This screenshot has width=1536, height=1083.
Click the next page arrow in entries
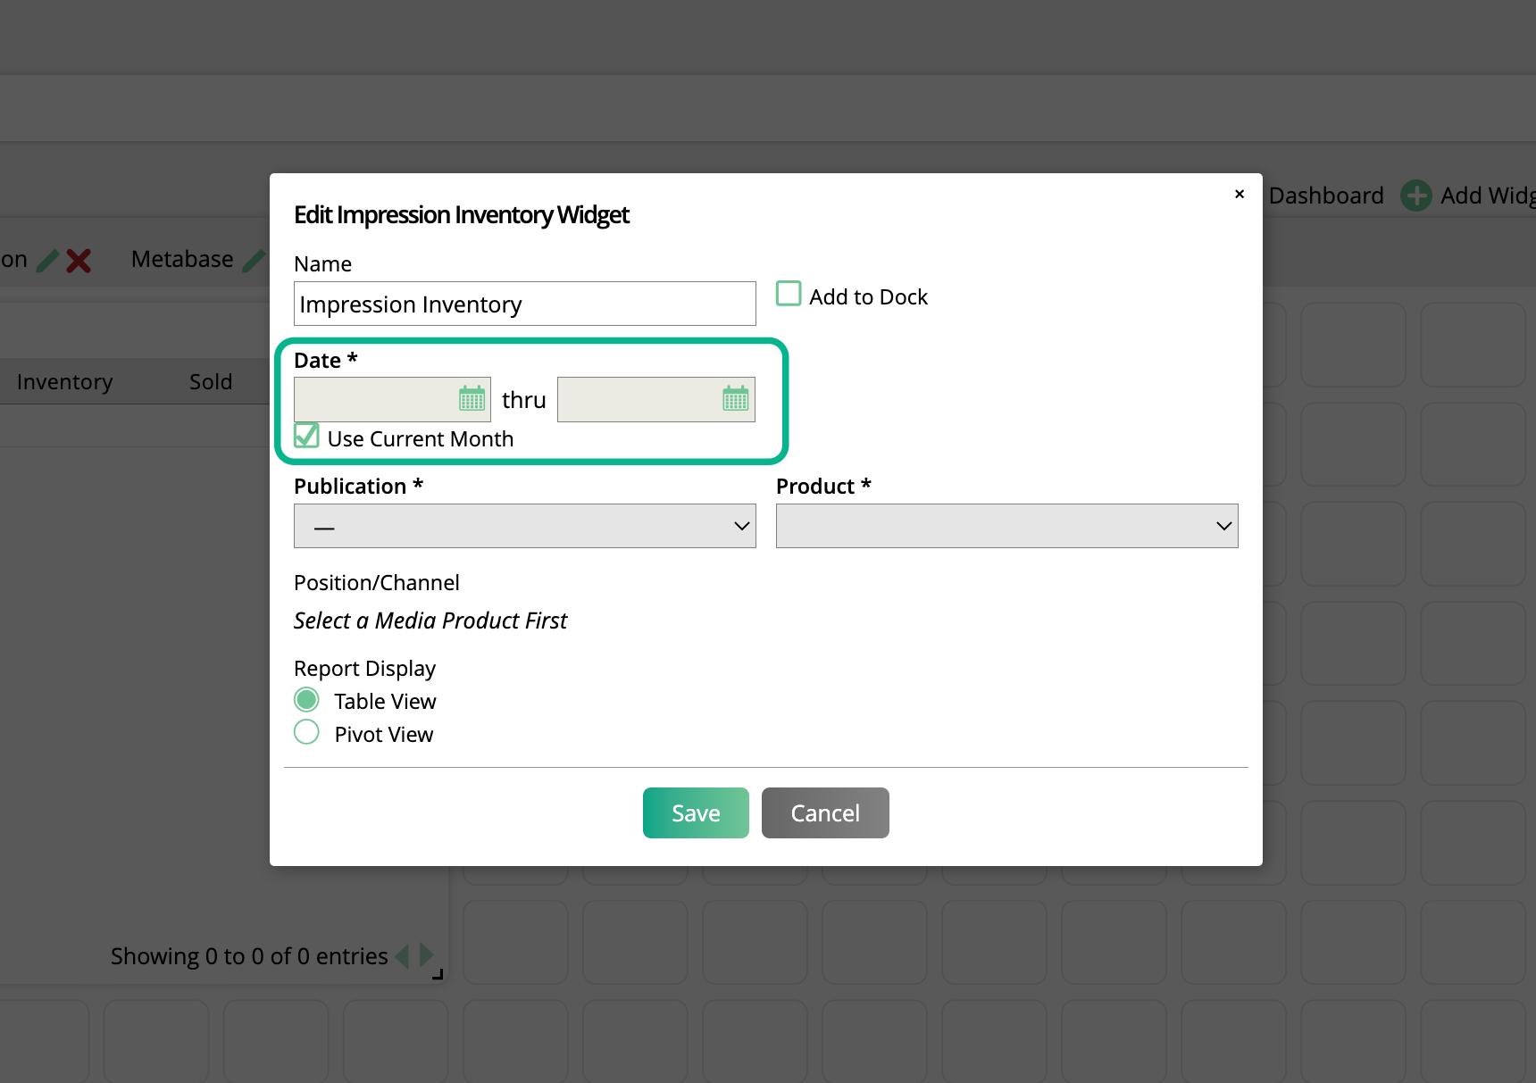click(x=427, y=955)
